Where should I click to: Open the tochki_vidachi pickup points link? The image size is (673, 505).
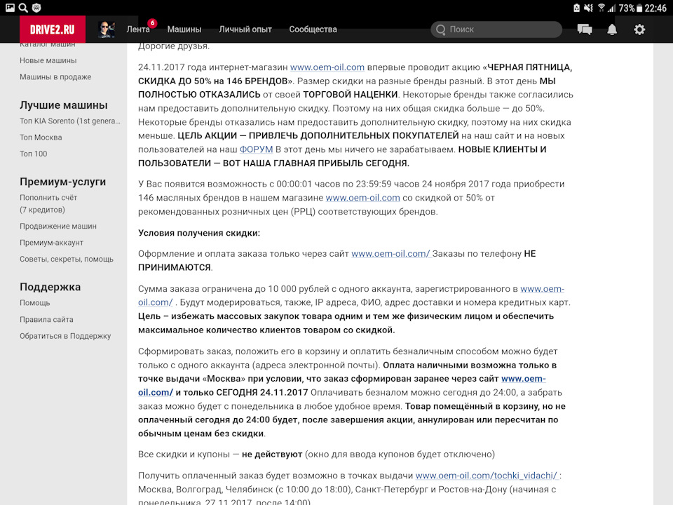click(487, 476)
